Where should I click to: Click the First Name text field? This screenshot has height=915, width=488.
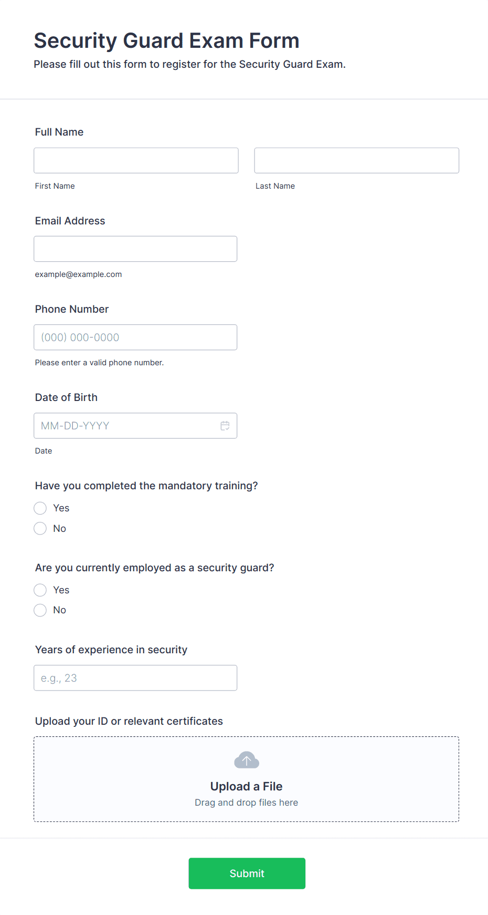[x=136, y=160]
